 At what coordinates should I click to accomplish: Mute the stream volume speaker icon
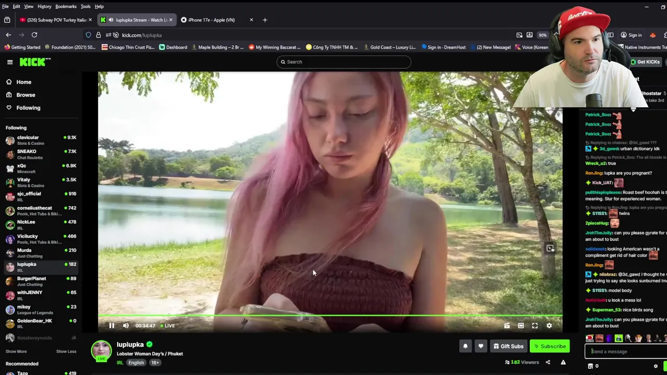pyautogui.click(x=126, y=326)
